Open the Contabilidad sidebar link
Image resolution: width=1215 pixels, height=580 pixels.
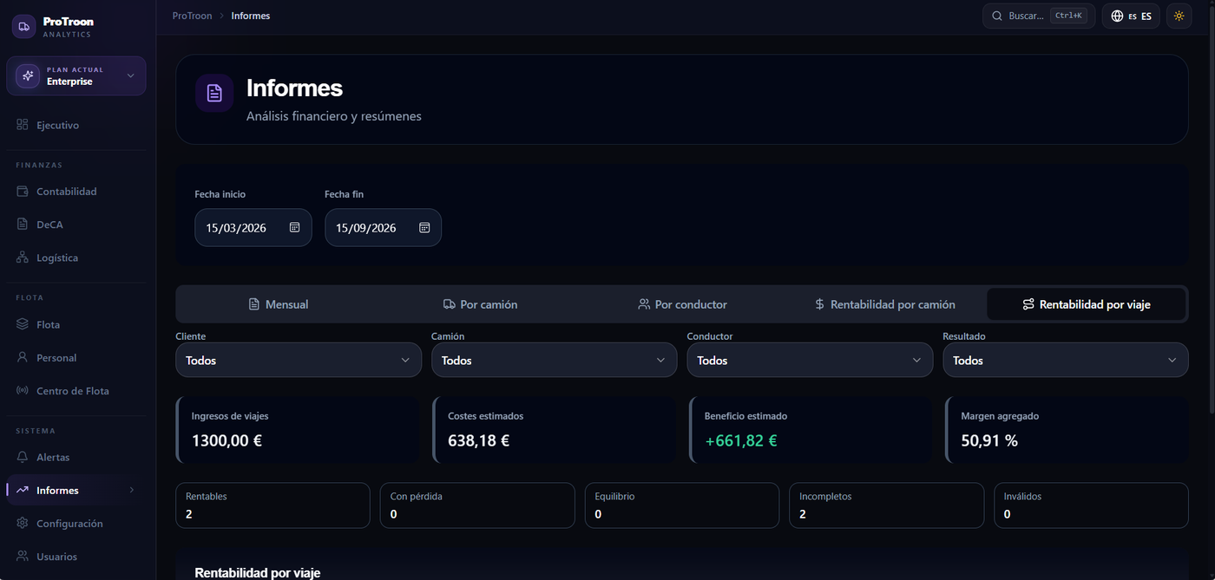pyautogui.click(x=78, y=192)
